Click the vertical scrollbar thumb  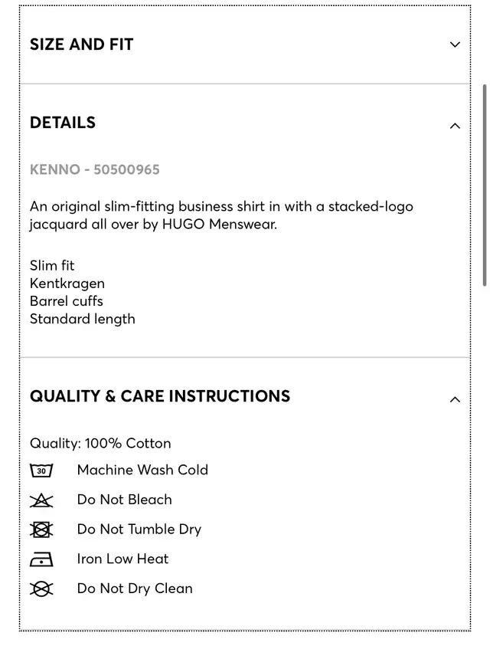[x=485, y=185]
